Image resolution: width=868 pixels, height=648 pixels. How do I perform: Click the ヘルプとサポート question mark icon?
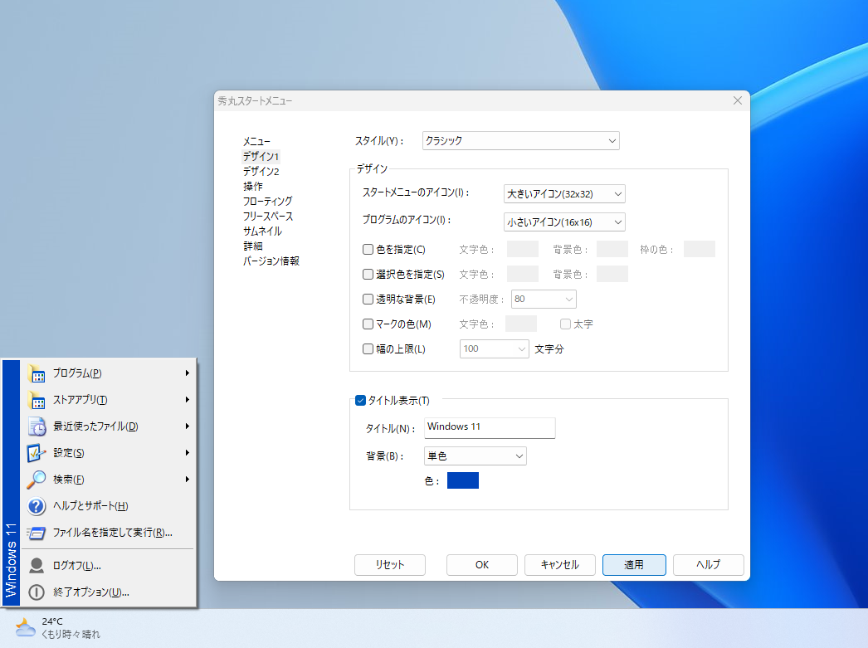[x=37, y=506]
